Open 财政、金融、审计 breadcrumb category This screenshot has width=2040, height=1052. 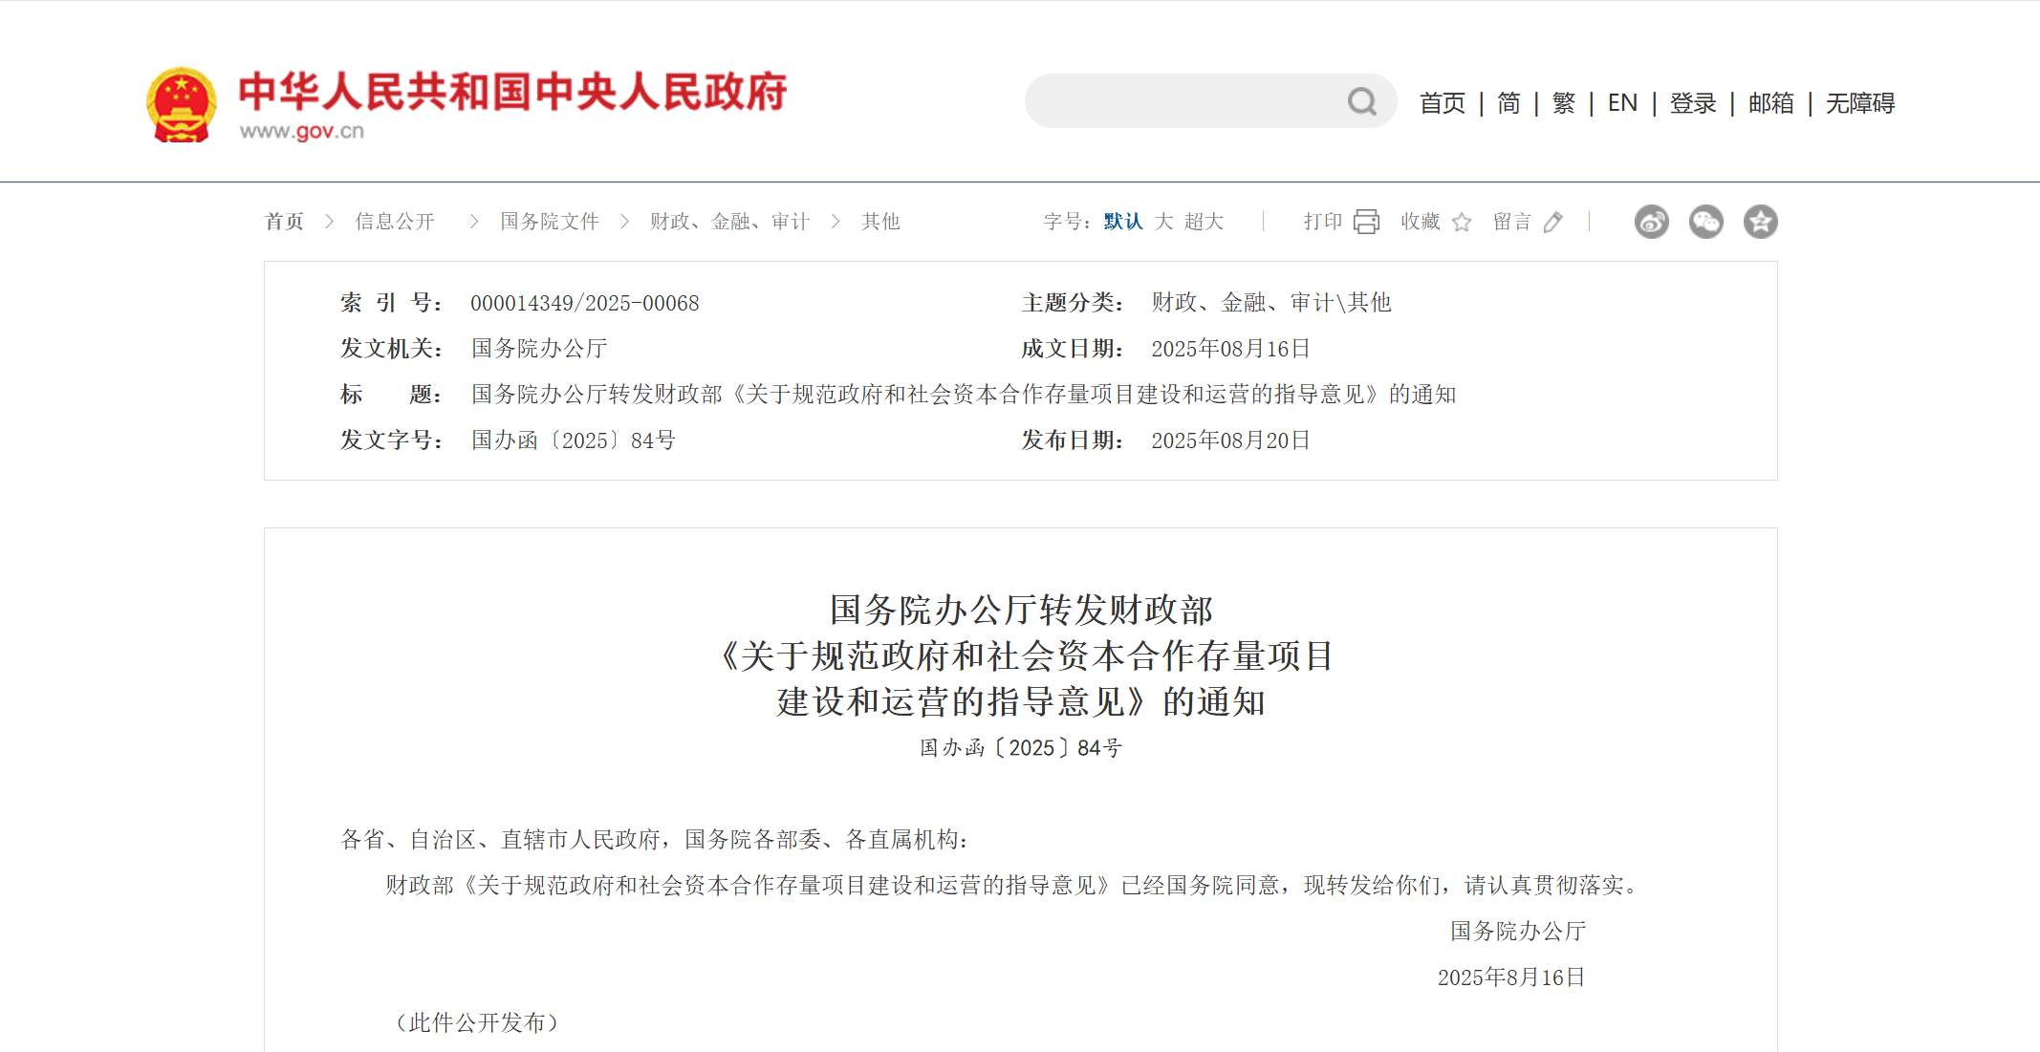click(729, 222)
